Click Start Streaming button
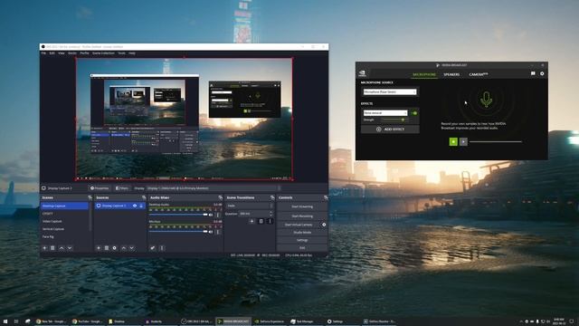The image size is (579, 326). point(302,206)
